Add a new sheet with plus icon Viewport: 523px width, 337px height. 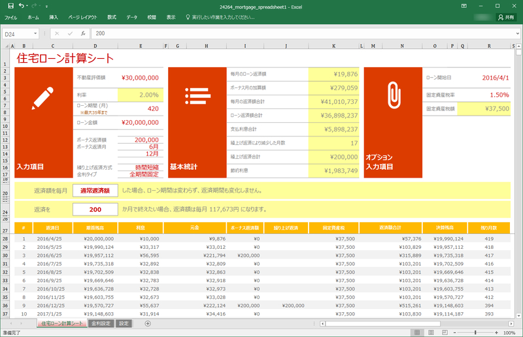pyautogui.click(x=148, y=323)
